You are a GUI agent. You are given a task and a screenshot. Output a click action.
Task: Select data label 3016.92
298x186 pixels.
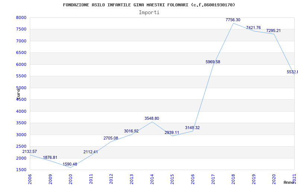(x=131, y=131)
